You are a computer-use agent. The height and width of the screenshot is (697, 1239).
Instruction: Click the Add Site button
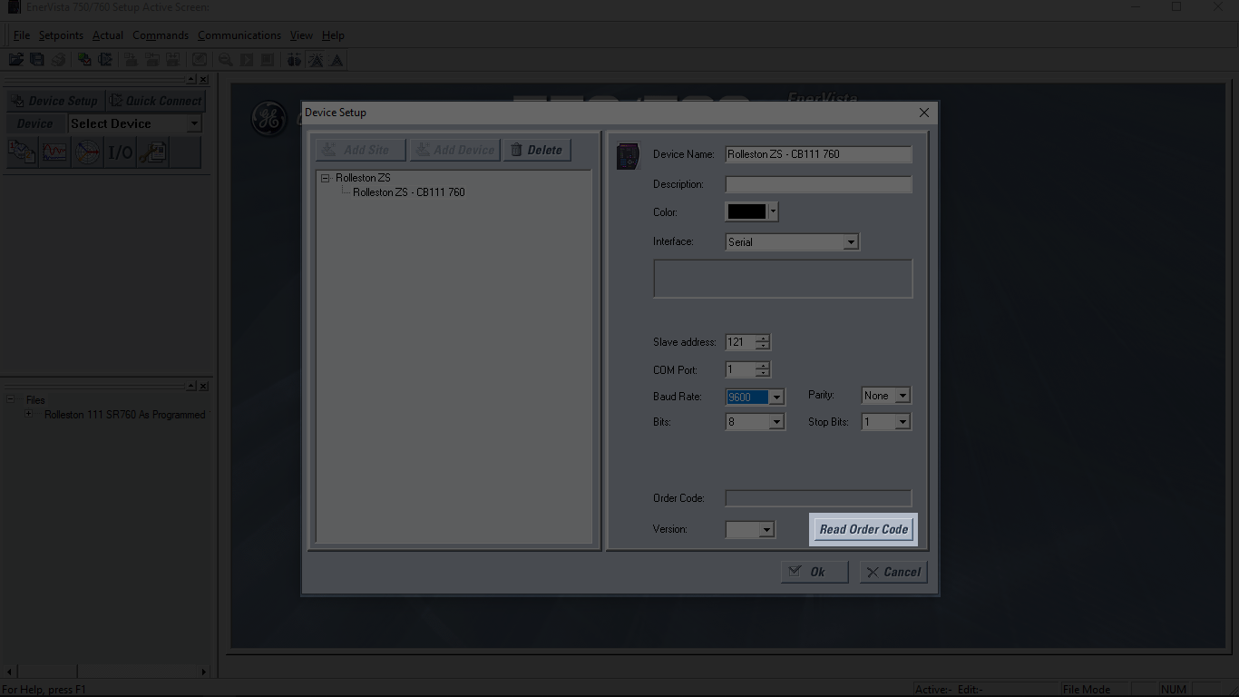click(360, 150)
